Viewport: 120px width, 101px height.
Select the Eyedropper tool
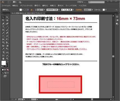(3, 49)
